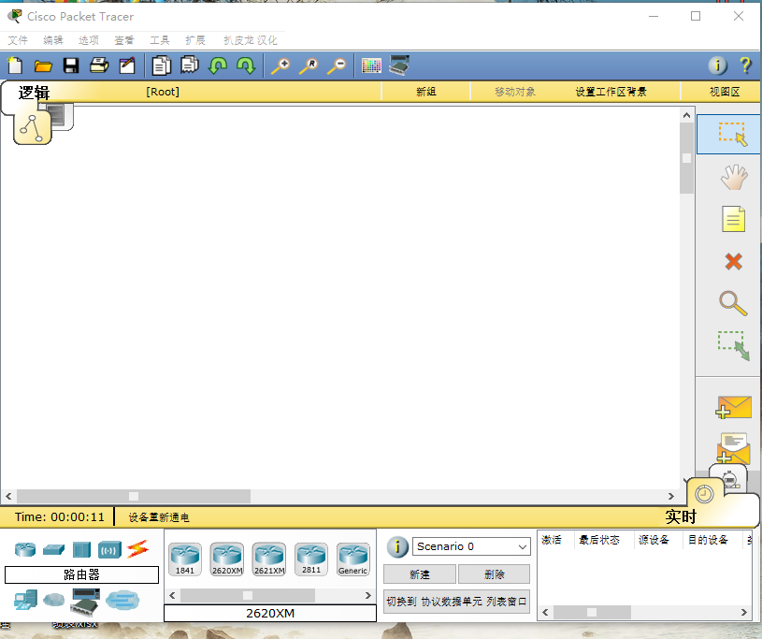Open the 工具 menu
Image resolution: width=762 pixels, height=639 pixels.
pos(159,40)
